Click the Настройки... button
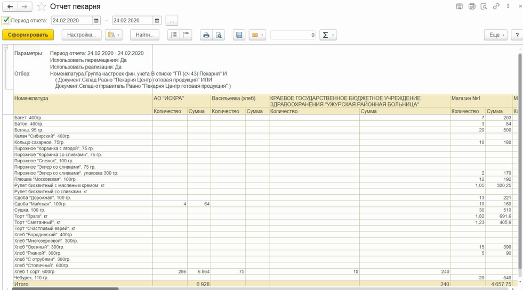 [82, 35]
